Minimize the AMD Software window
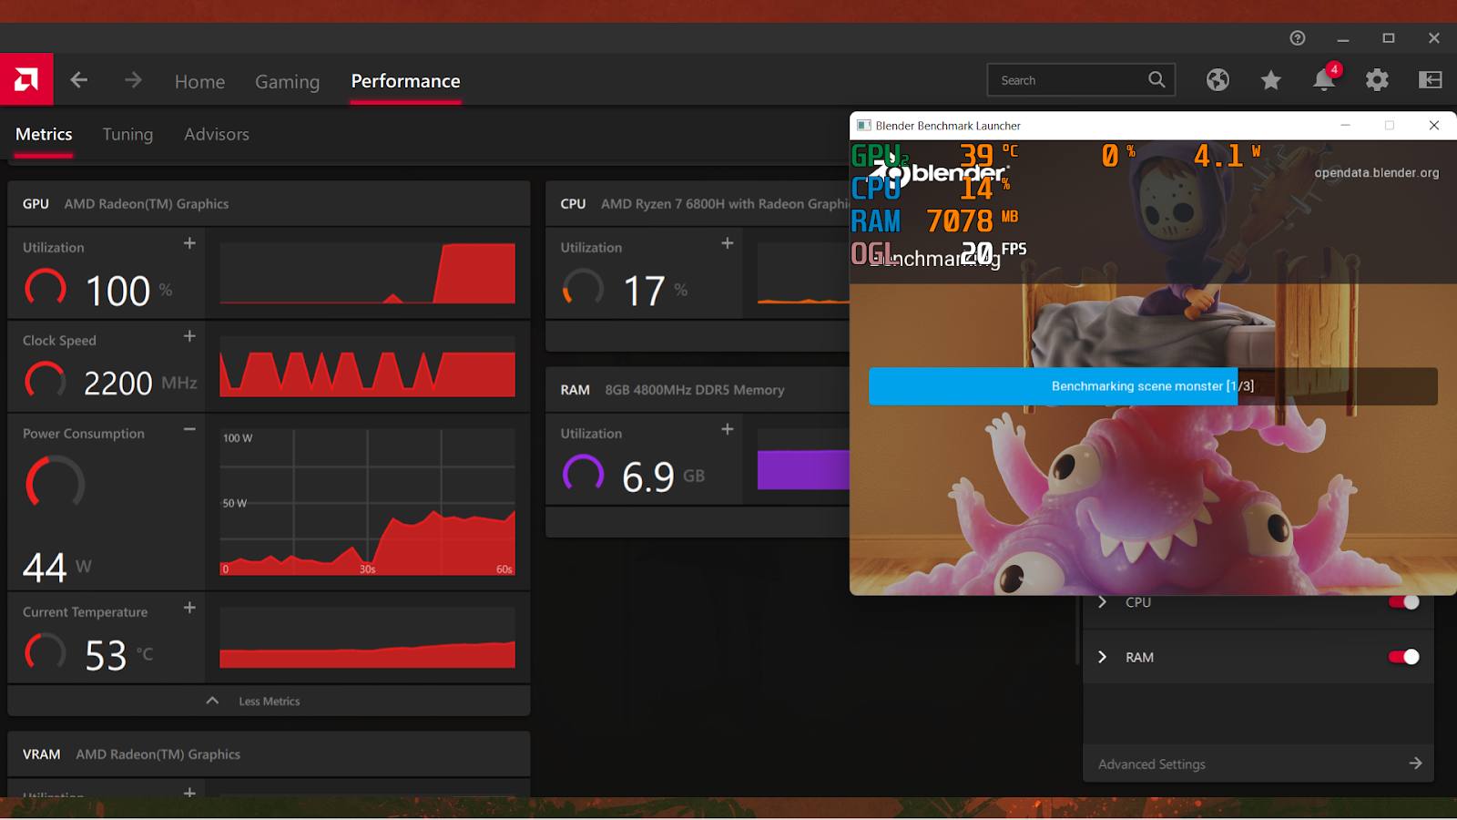The height and width of the screenshot is (820, 1457). (1343, 38)
